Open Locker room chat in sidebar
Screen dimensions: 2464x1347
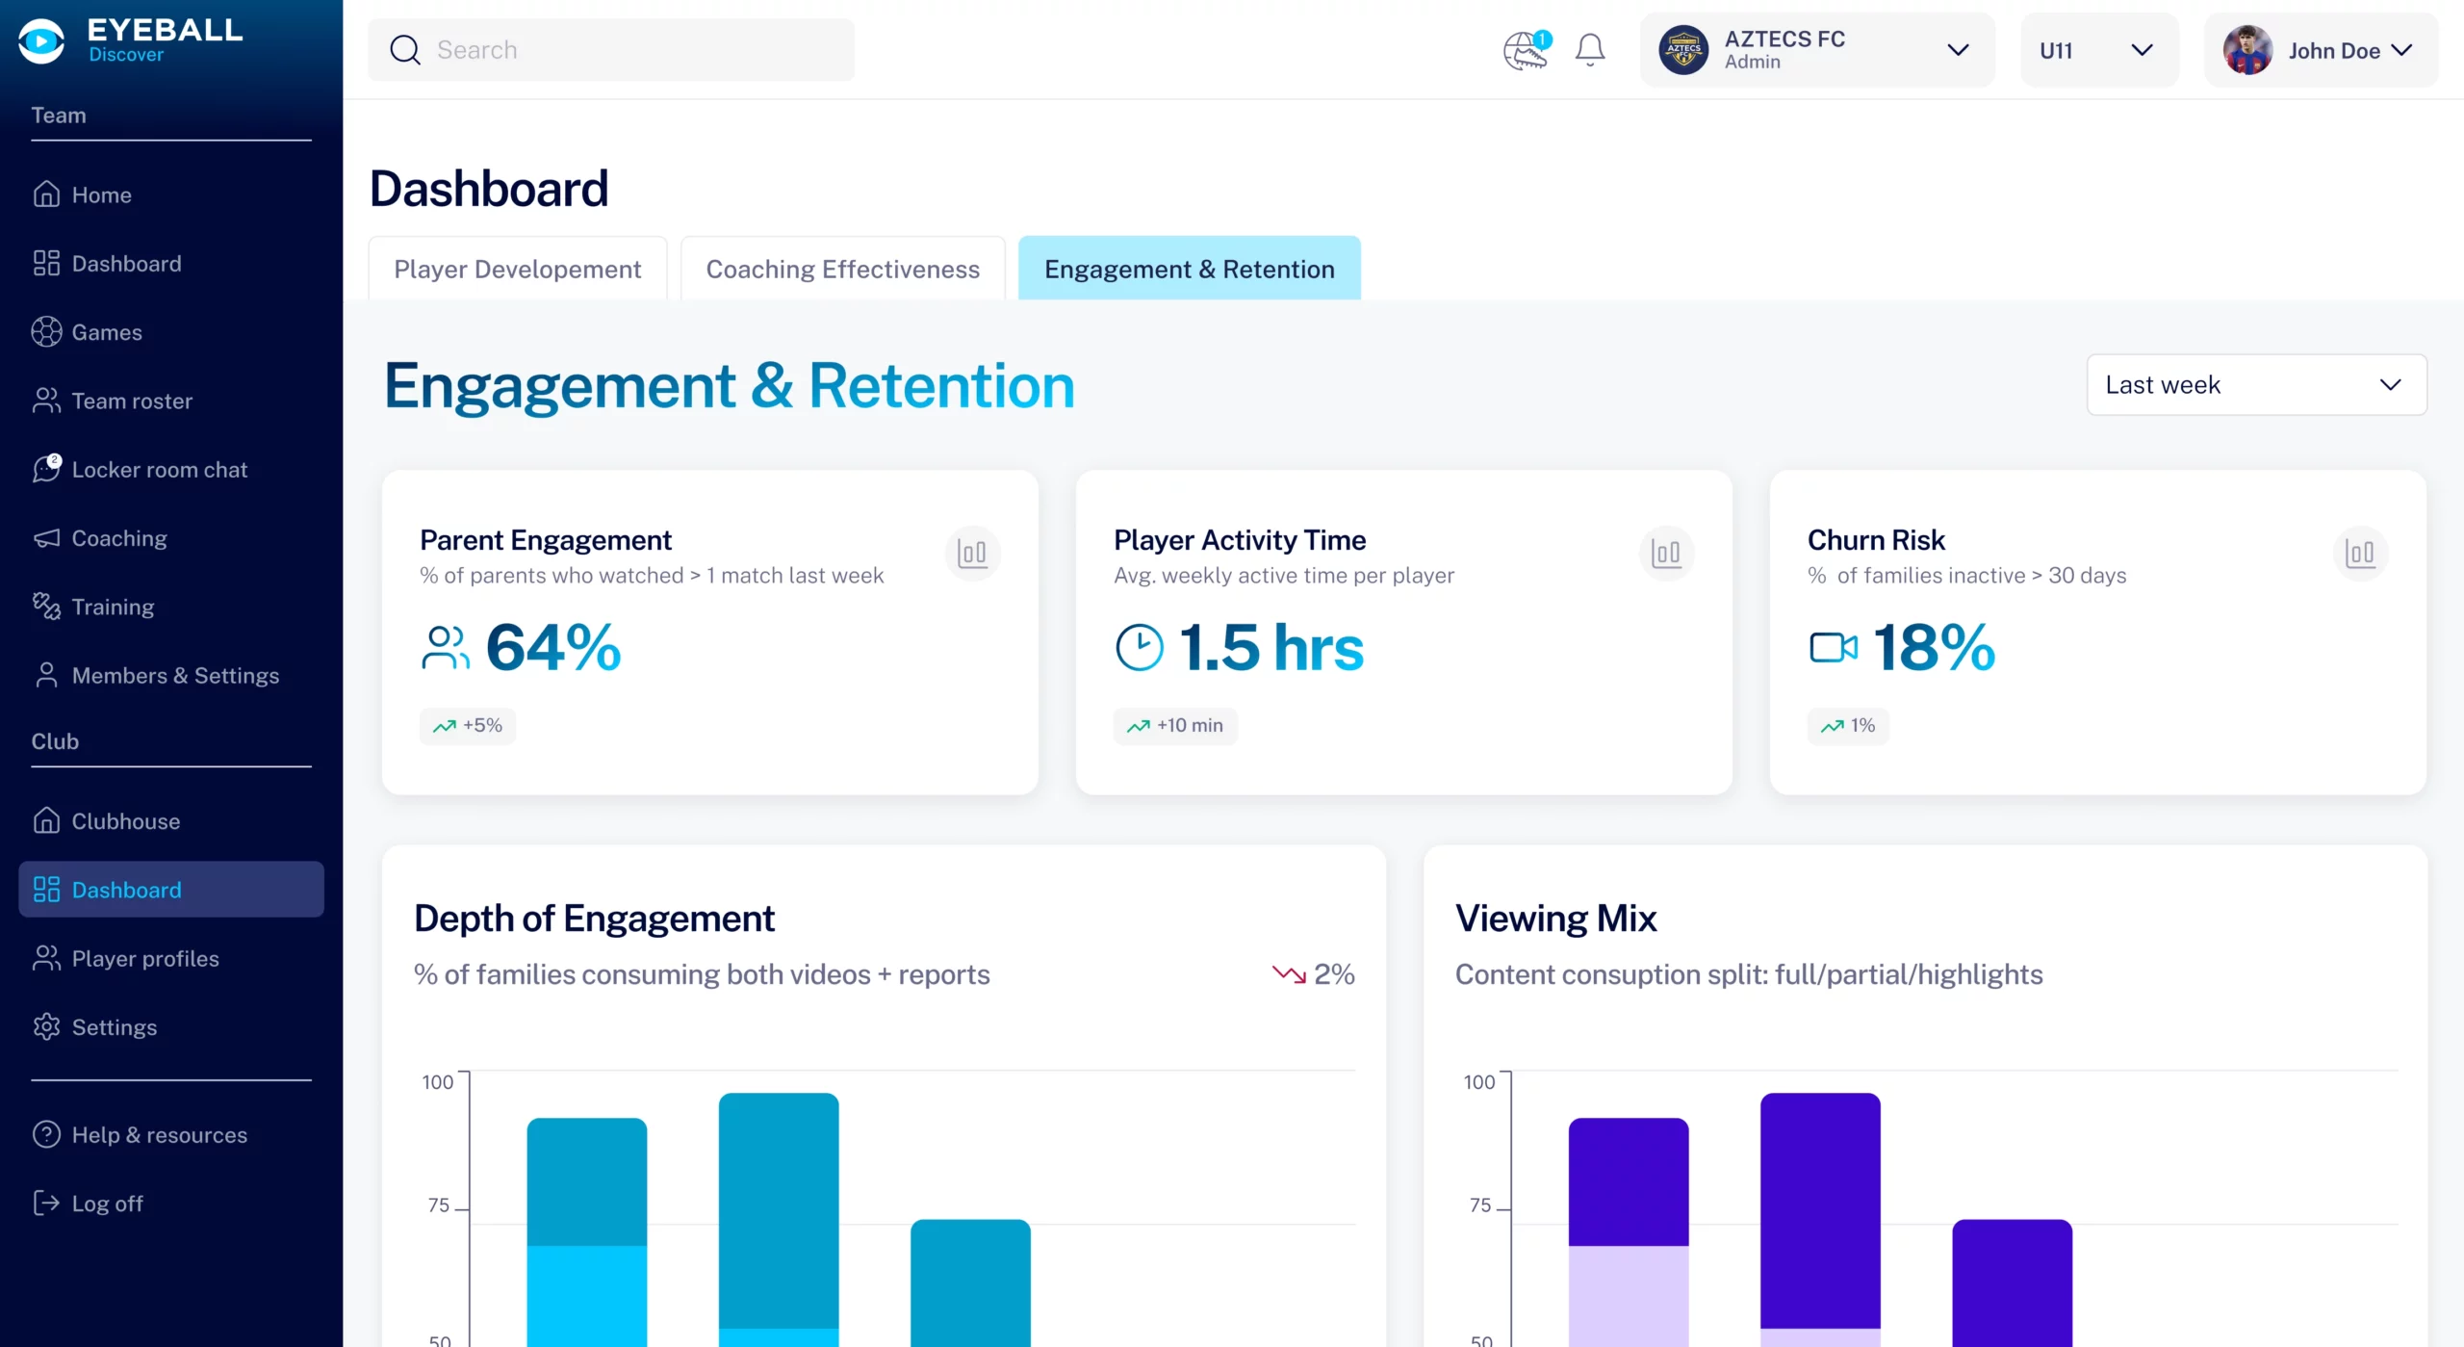pyautogui.click(x=159, y=470)
